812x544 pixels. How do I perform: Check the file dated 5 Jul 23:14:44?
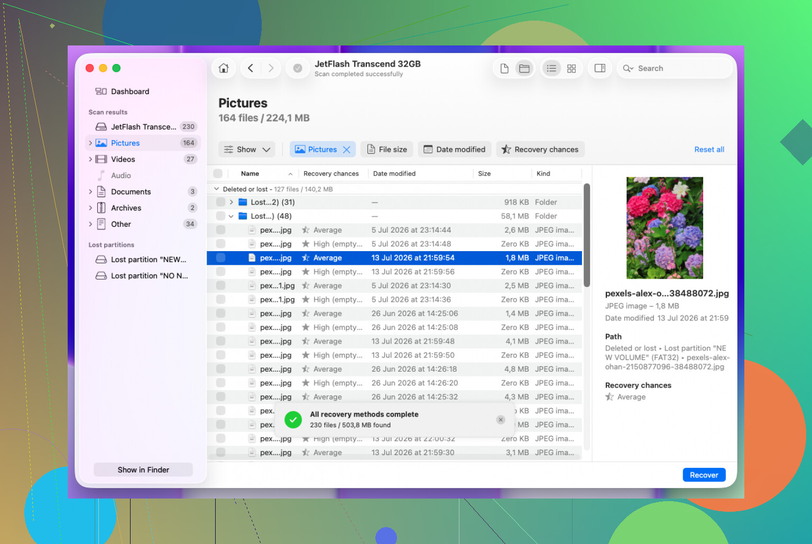221,230
